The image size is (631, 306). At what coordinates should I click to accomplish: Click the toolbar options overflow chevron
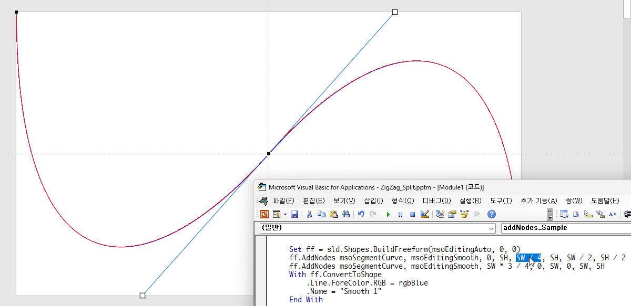(x=550, y=214)
